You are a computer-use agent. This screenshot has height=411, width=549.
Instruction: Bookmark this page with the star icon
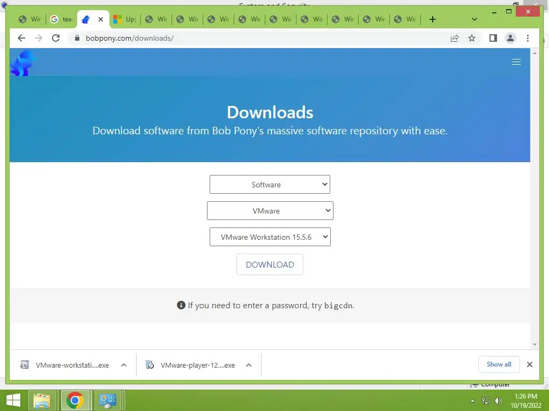point(472,38)
